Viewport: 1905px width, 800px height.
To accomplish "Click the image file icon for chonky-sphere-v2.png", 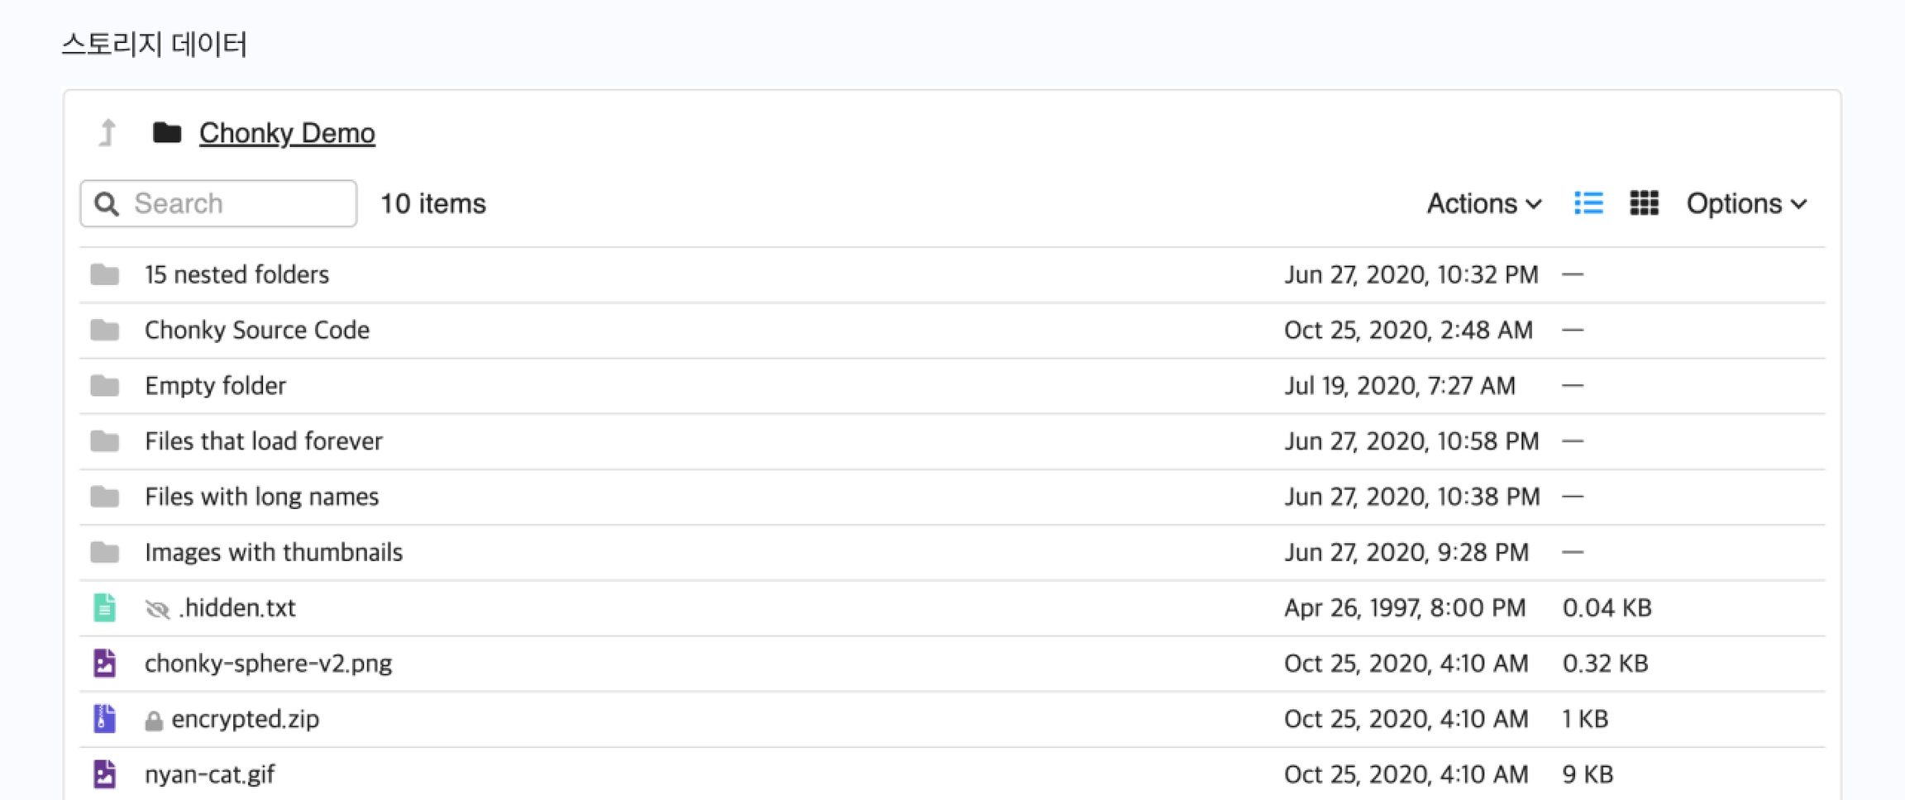I will point(104,663).
